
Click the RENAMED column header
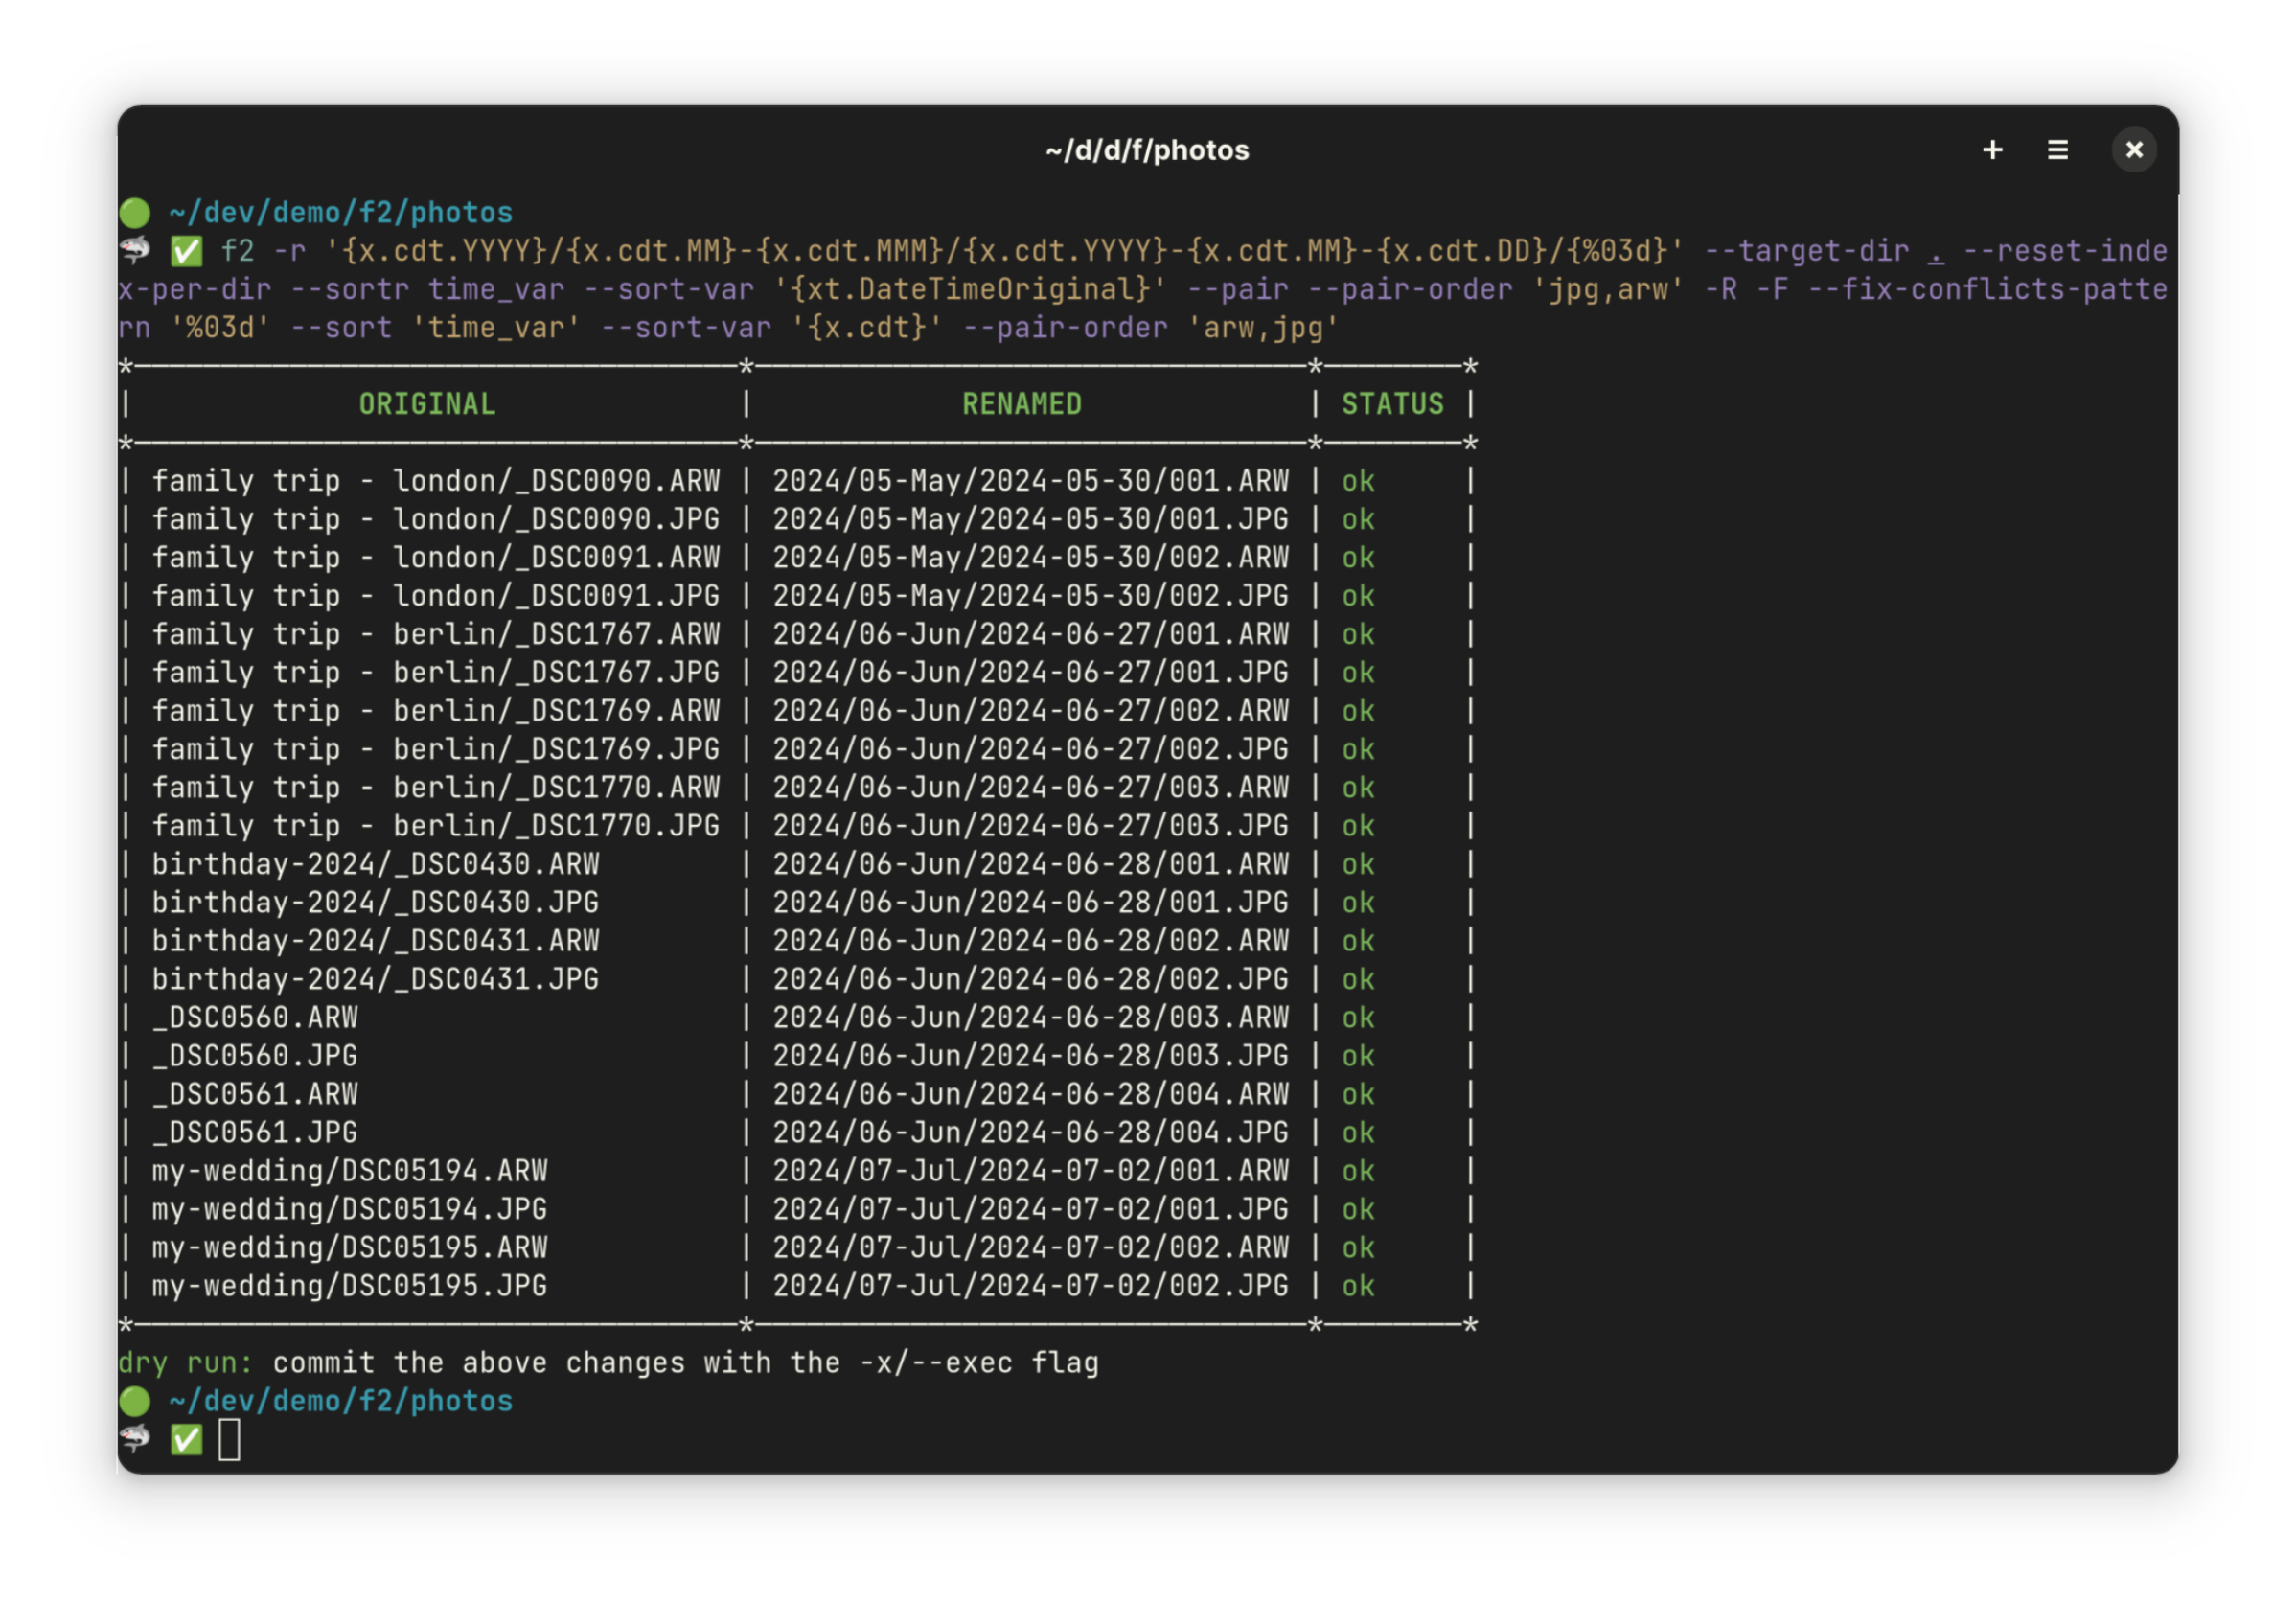(x=1021, y=404)
